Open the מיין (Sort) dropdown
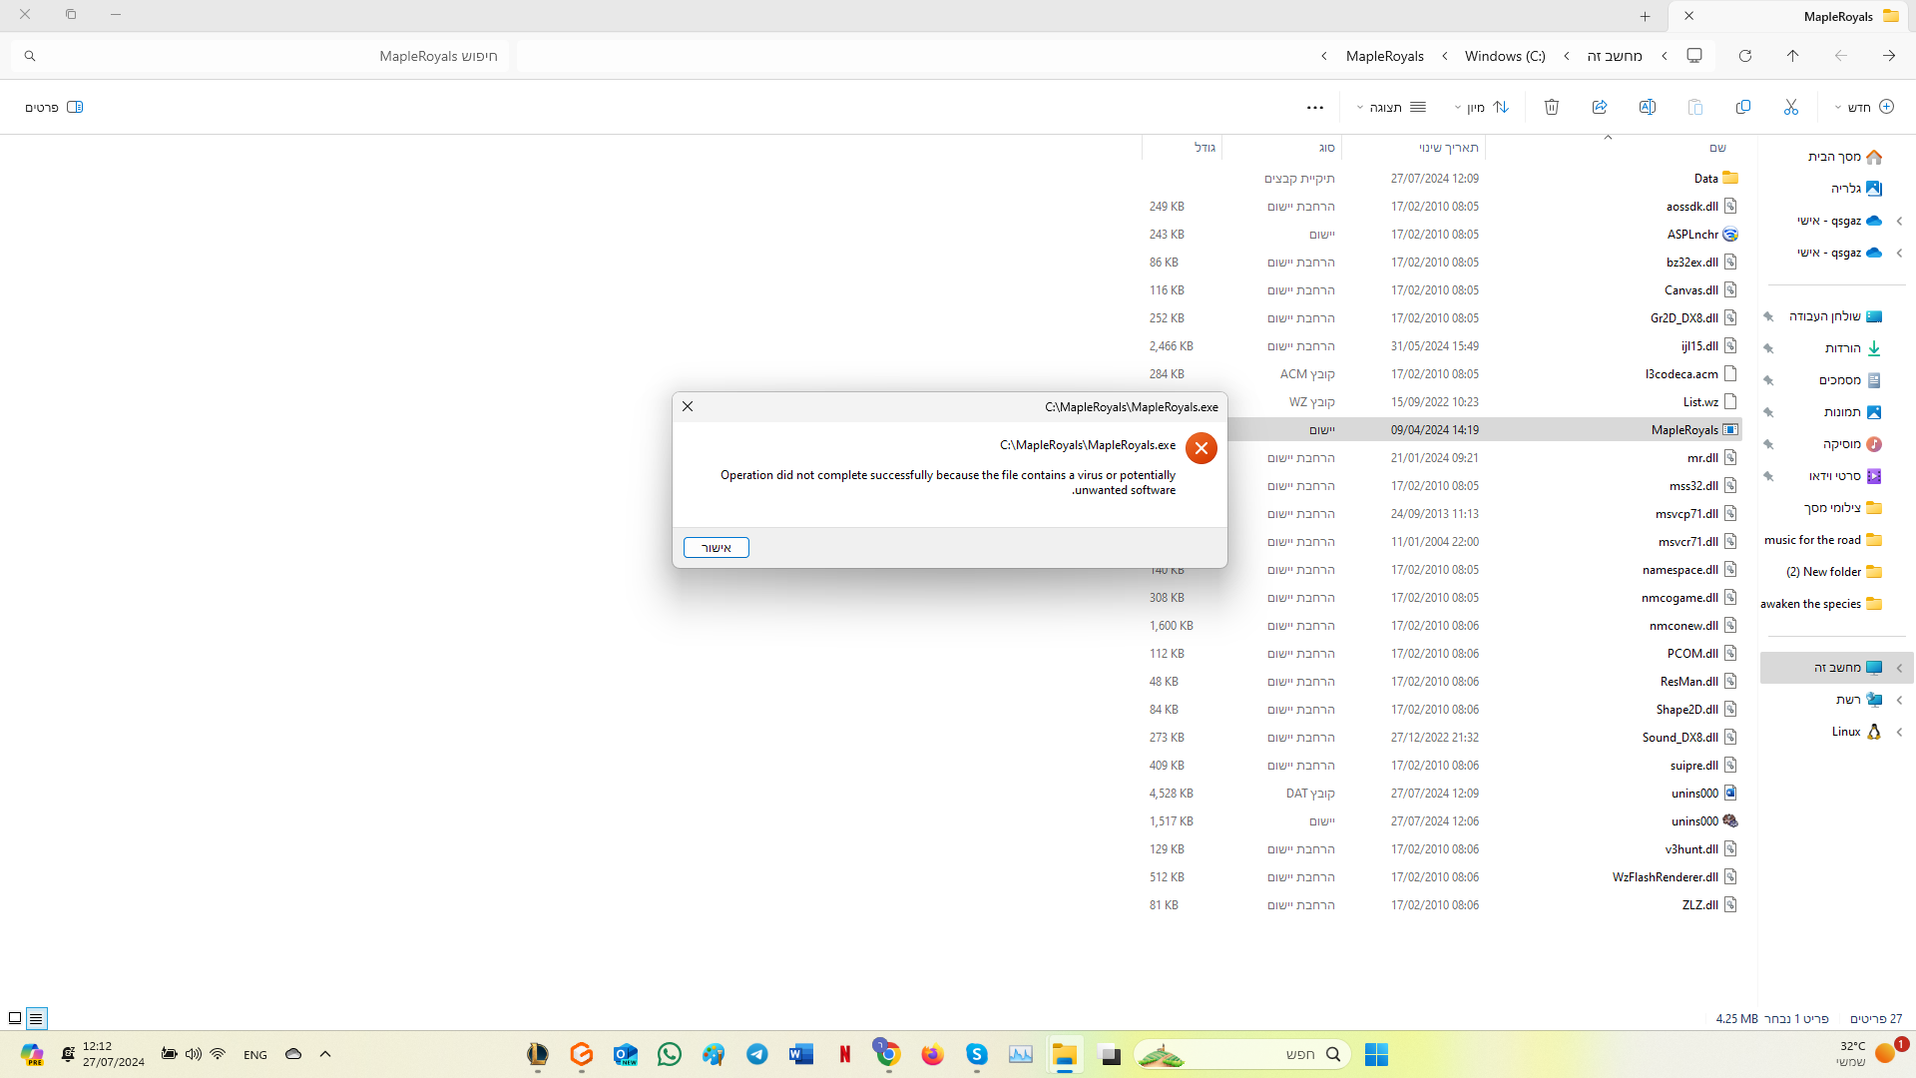Screen dimensions: 1916x1078 click(x=1482, y=107)
